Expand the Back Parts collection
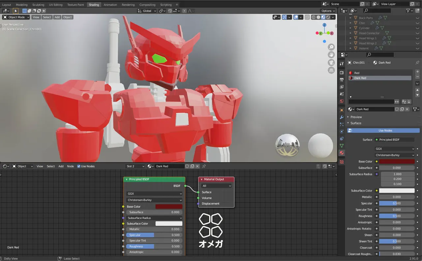The height and width of the screenshot is (261, 422). (x=350, y=18)
